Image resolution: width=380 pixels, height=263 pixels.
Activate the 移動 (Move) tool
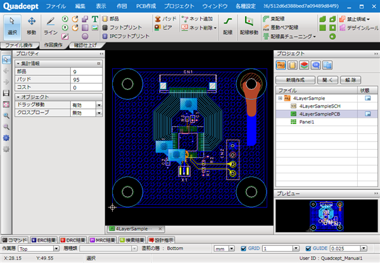point(32,27)
